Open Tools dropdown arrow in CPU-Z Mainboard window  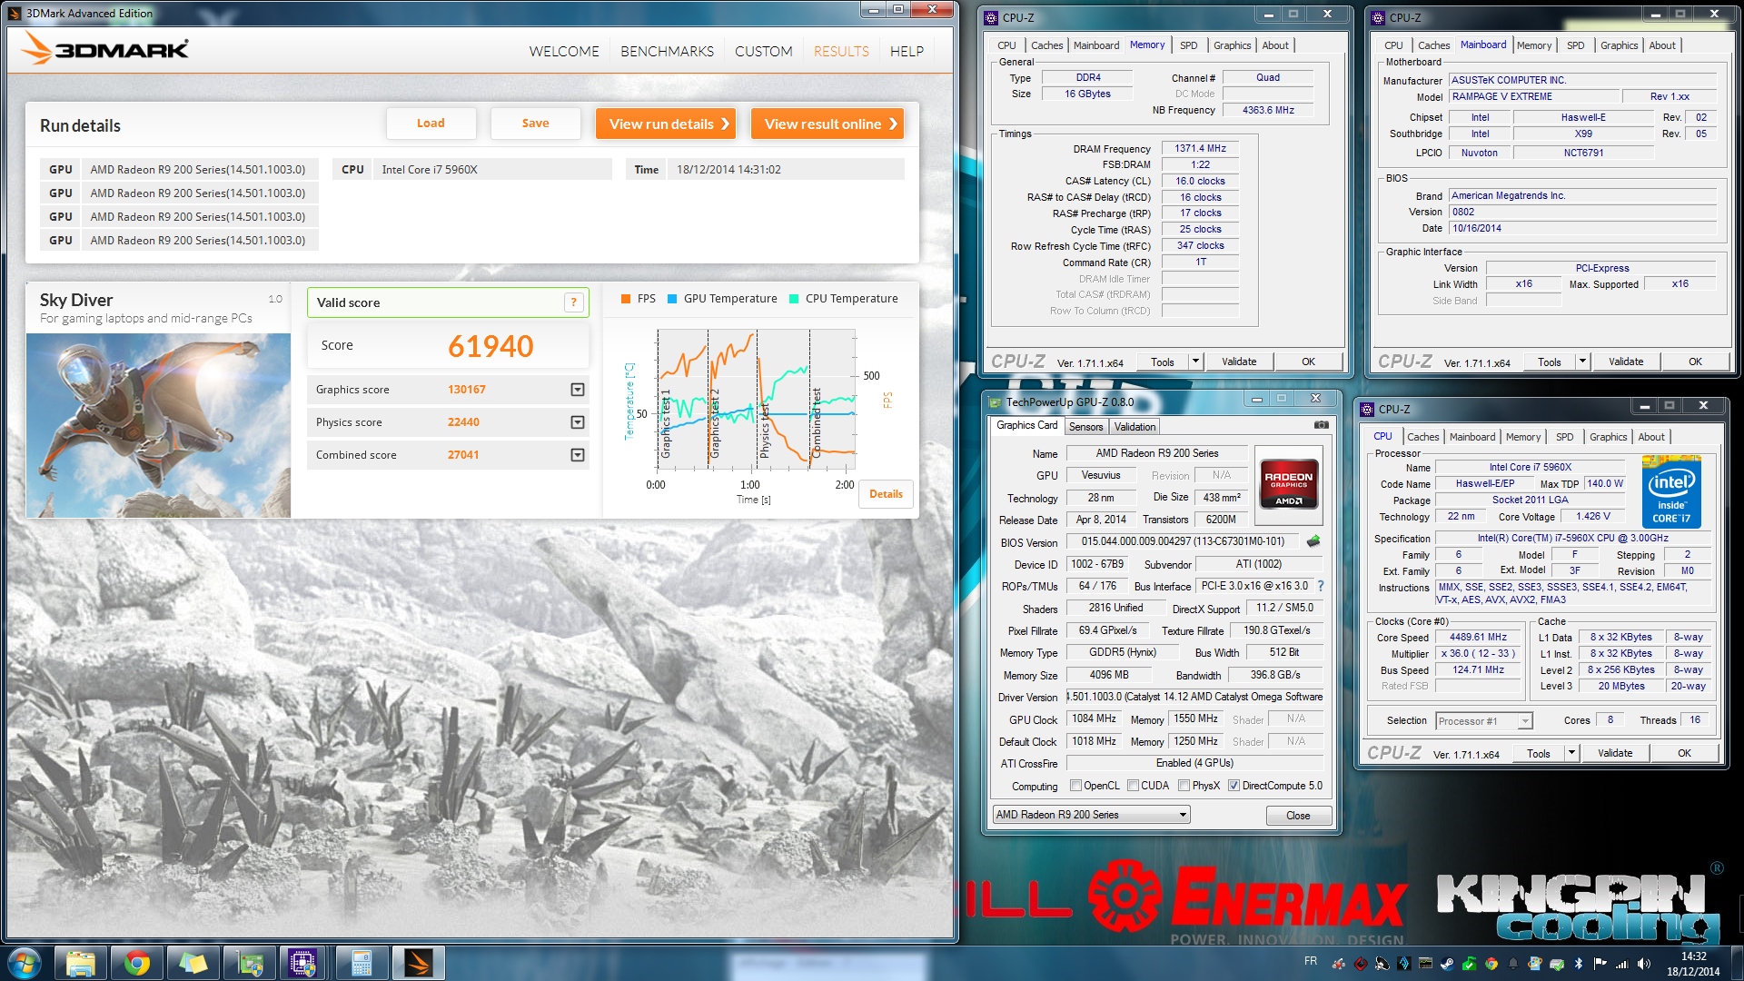point(1582,362)
